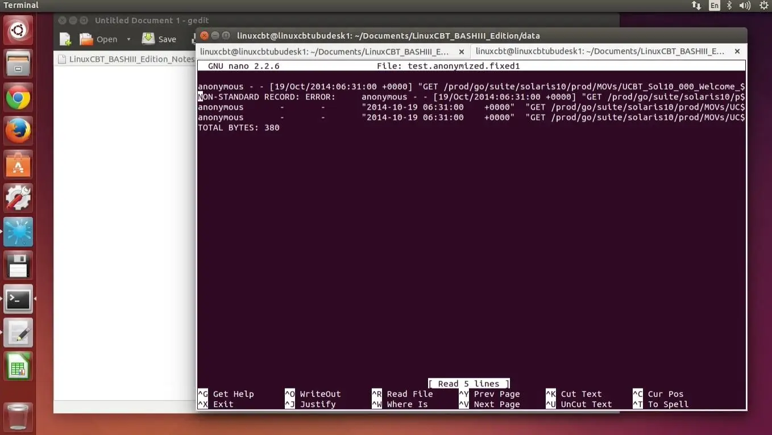Focus the Terminal dock icon
The height and width of the screenshot is (435, 772).
(18, 299)
